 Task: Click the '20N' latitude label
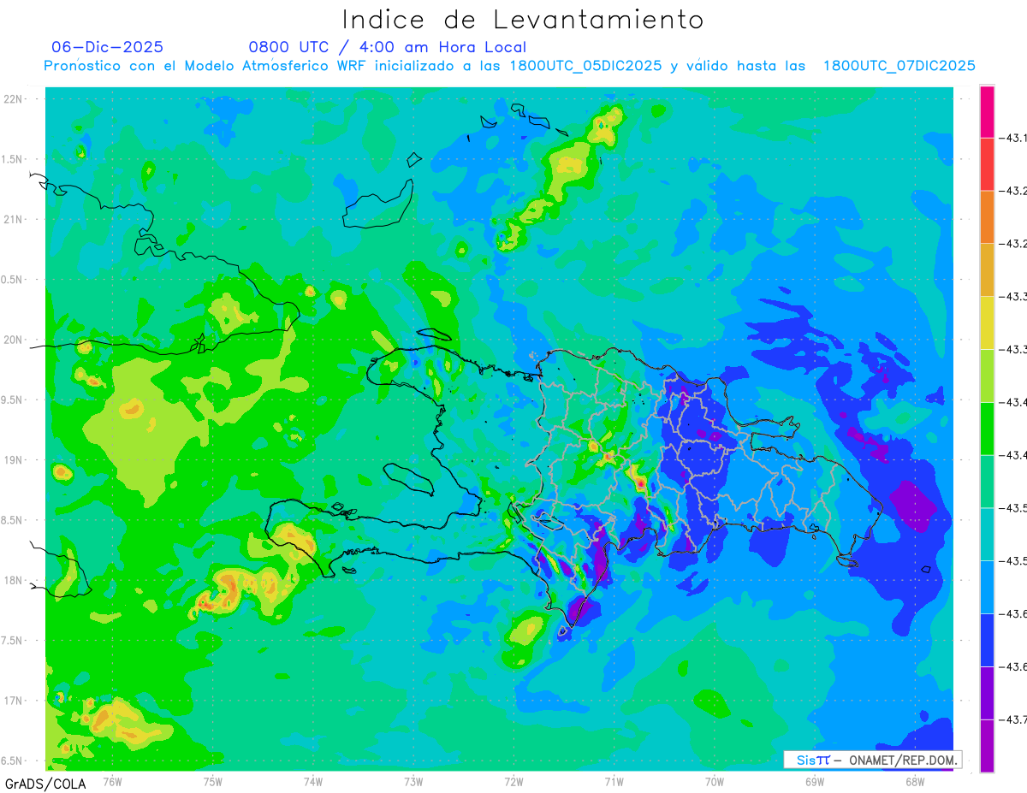15,340
